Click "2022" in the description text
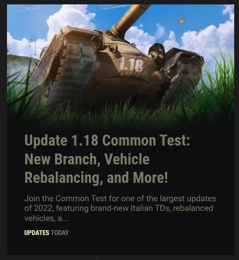The image size is (239, 260). (43, 208)
